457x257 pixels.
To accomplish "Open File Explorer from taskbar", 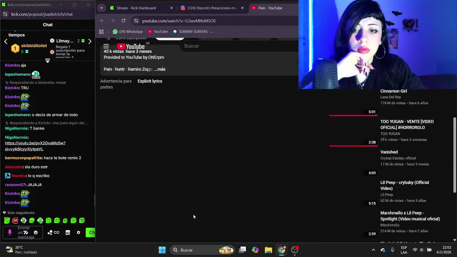I will (x=268, y=250).
